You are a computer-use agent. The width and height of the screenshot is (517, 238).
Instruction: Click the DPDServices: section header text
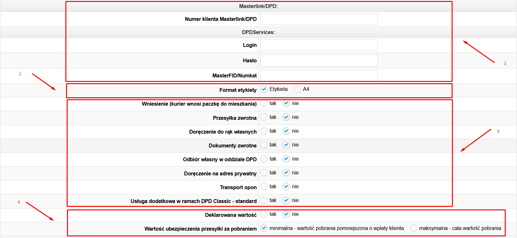[x=258, y=32]
